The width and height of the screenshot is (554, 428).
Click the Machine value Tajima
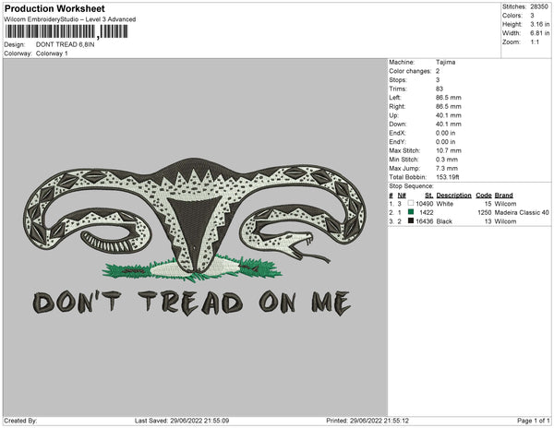(x=445, y=63)
